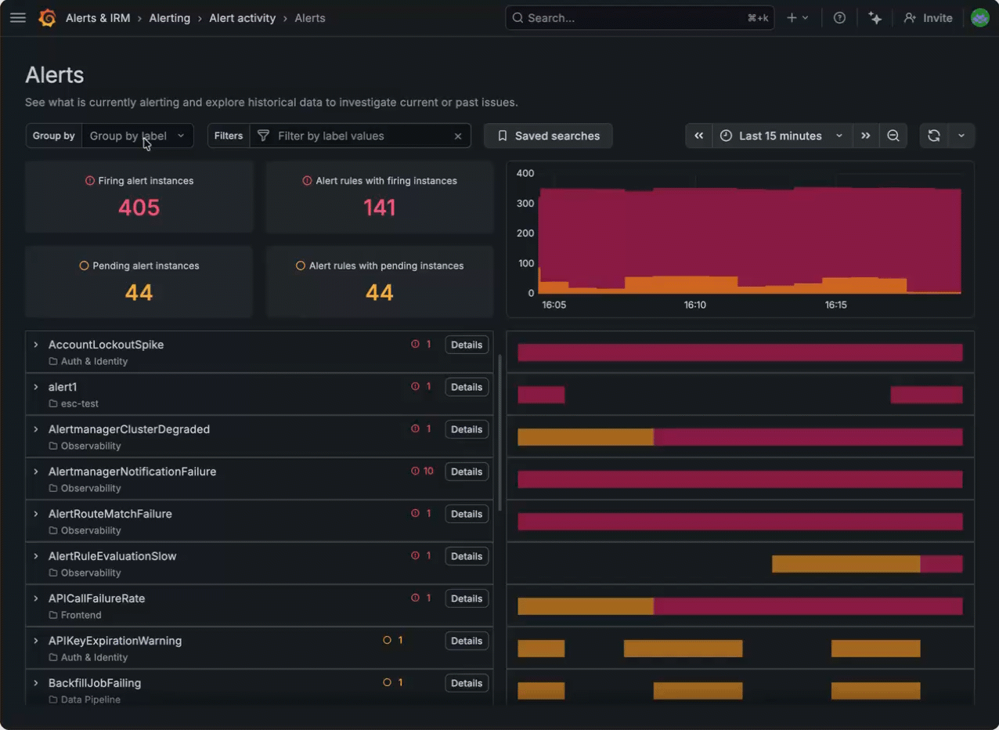Zoom out the time range with magnifier icon
Screen dimensions: 999x730
point(893,136)
